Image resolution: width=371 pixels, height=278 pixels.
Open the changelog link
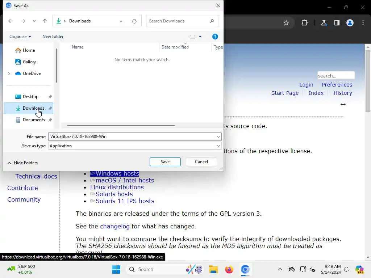(x=115, y=227)
